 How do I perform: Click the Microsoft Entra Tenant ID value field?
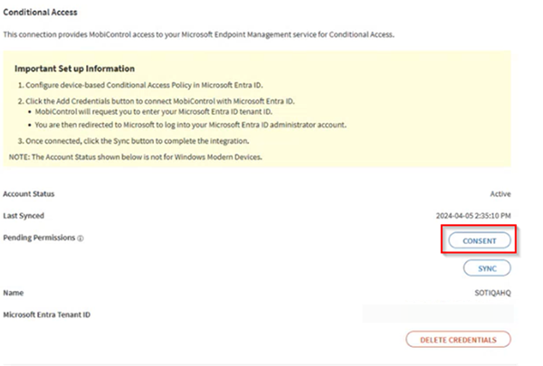pos(438,314)
